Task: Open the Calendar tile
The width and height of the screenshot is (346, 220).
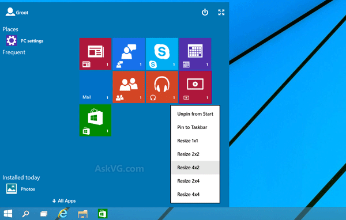Action: [195, 54]
